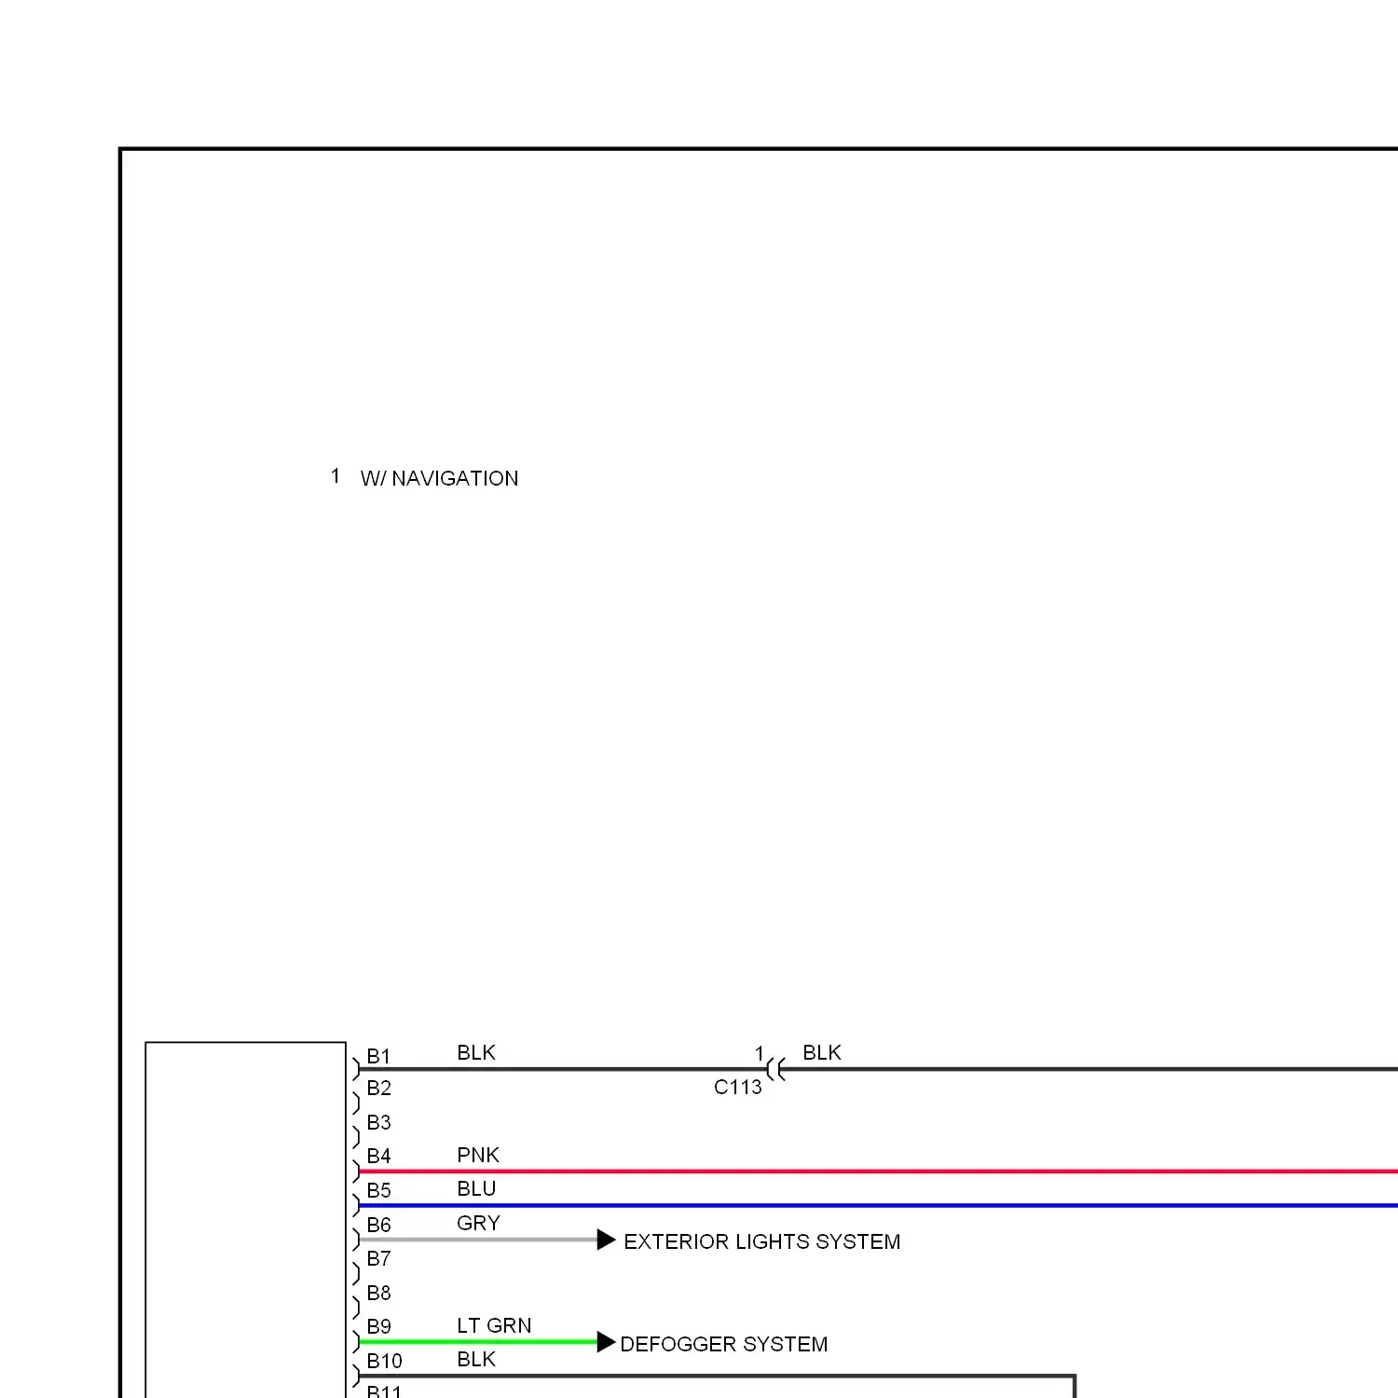
Task: Select the B3 pin label
Action: tap(378, 1122)
